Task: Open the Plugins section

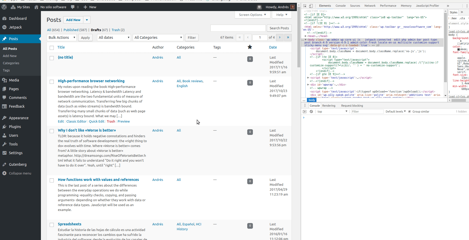Action: coord(15,126)
